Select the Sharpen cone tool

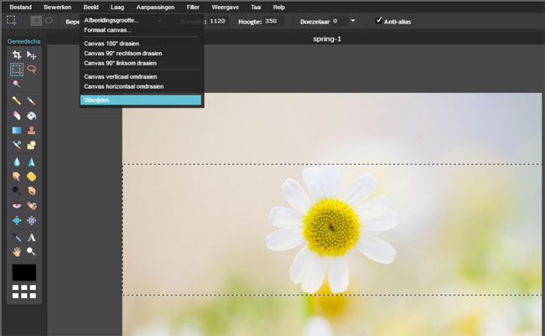(31, 162)
